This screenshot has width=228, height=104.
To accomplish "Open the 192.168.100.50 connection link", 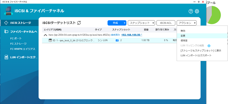I will [x=132, y=35].
